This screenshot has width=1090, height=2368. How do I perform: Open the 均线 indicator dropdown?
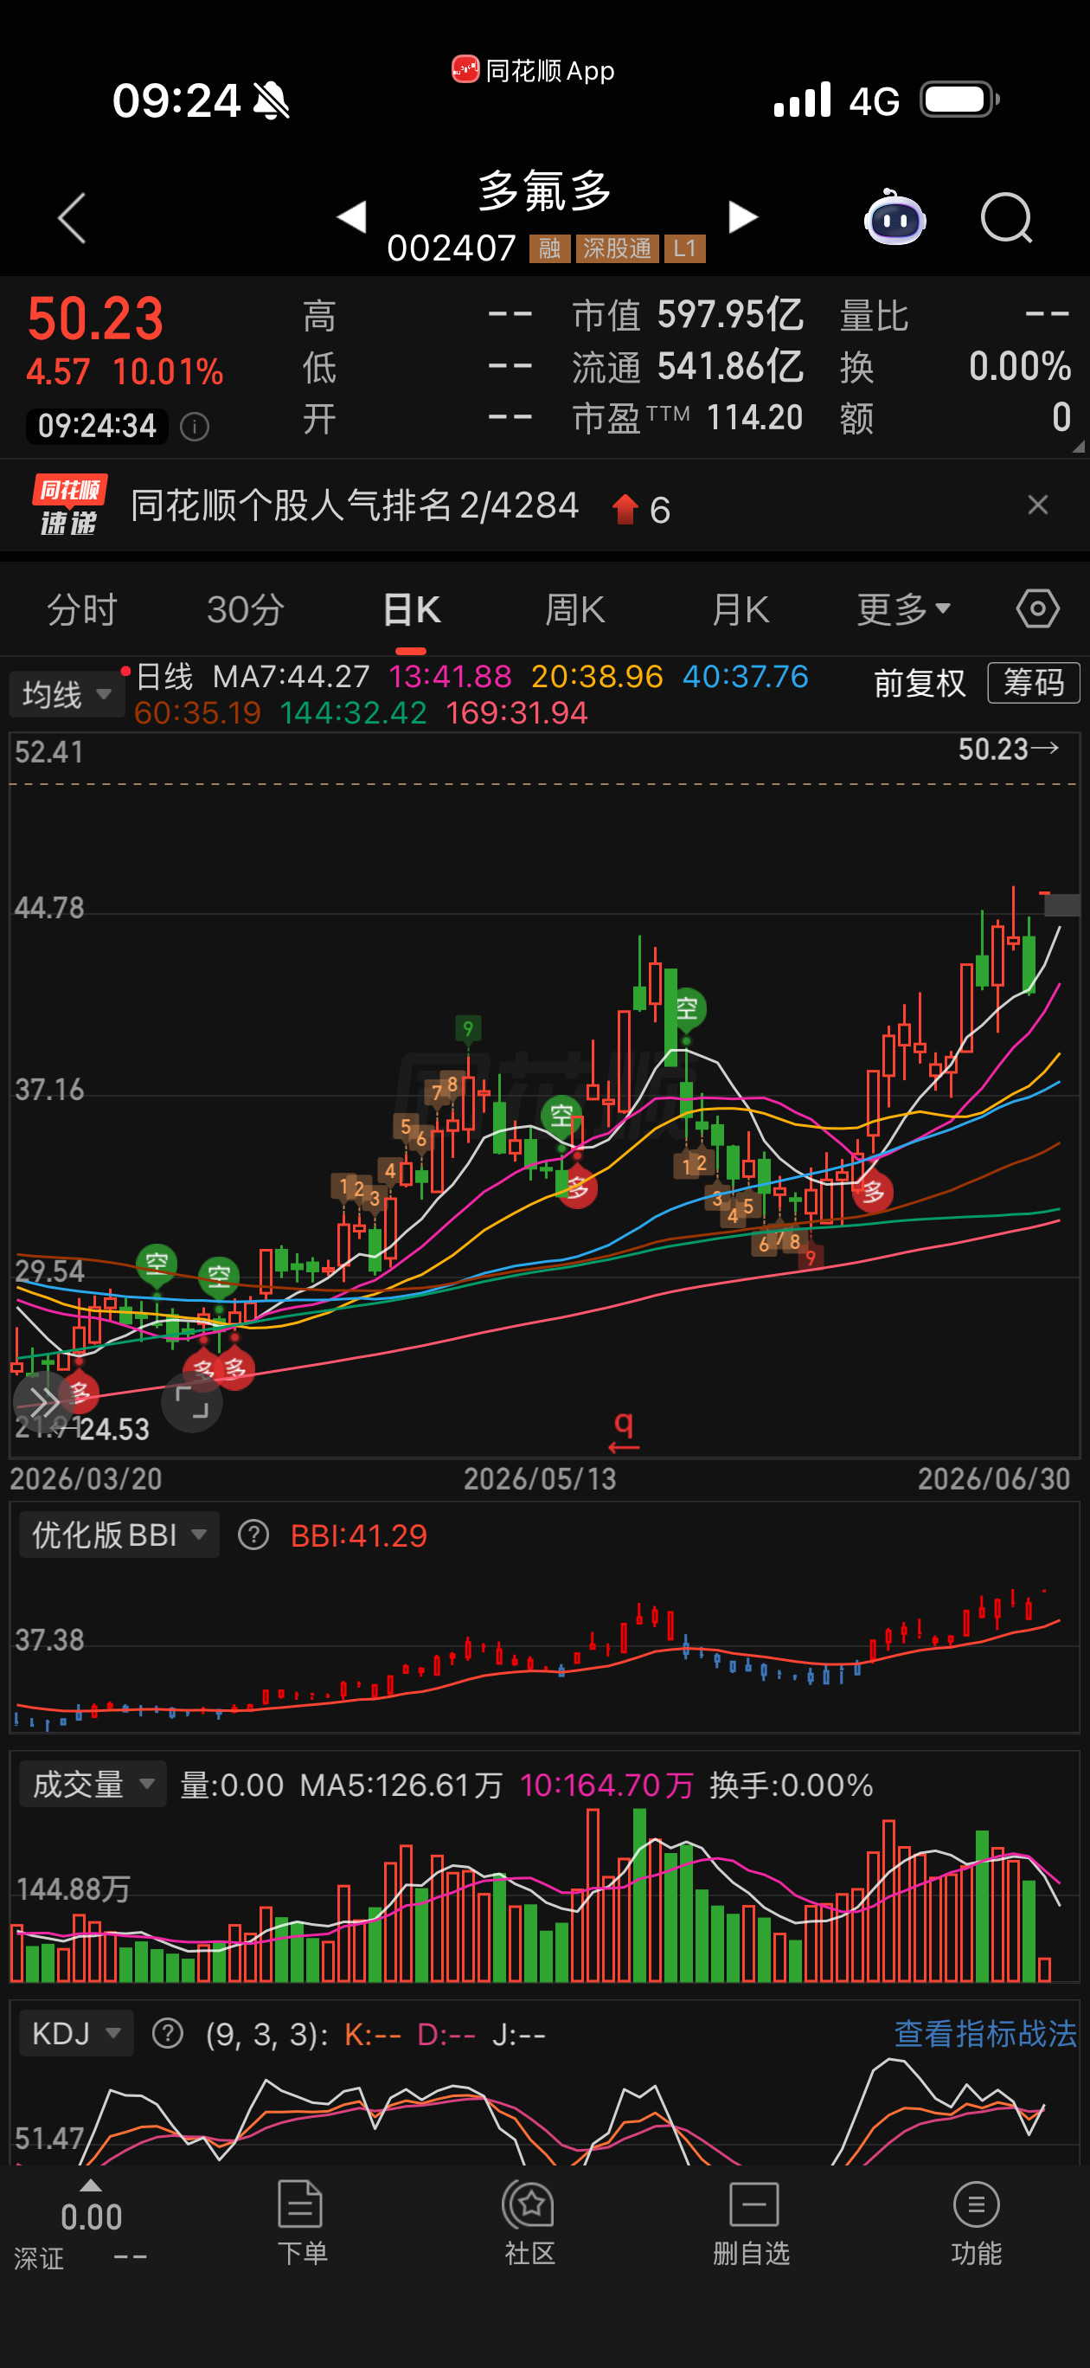pyautogui.click(x=66, y=693)
